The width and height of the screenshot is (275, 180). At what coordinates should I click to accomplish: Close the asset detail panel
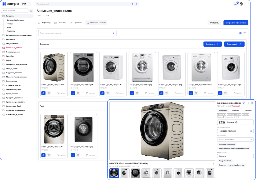[x=252, y=103]
